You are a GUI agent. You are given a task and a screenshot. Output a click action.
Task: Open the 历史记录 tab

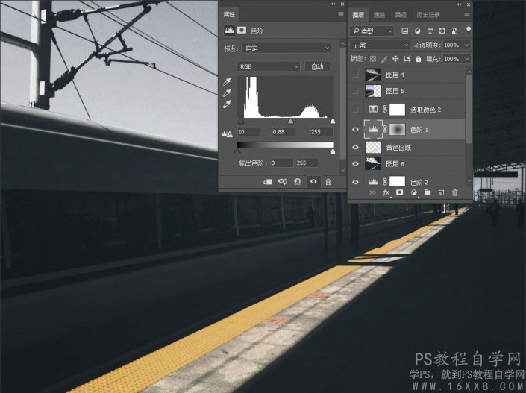[x=428, y=14]
